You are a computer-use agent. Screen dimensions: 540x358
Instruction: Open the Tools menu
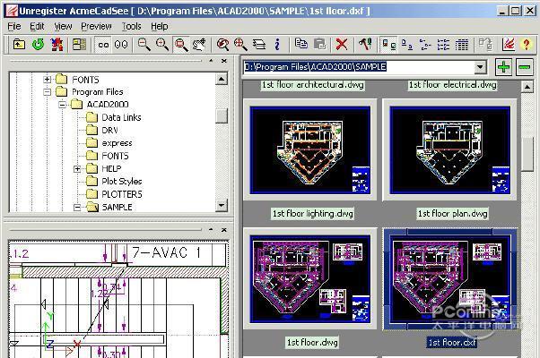[132, 26]
